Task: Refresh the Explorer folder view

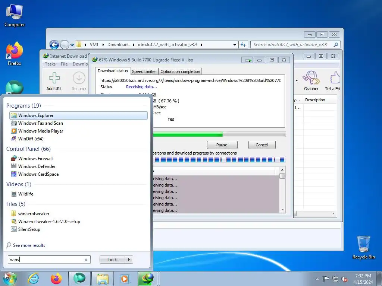Action: pos(243,45)
